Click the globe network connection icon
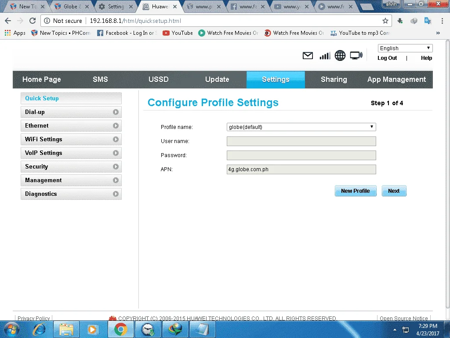 point(340,55)
